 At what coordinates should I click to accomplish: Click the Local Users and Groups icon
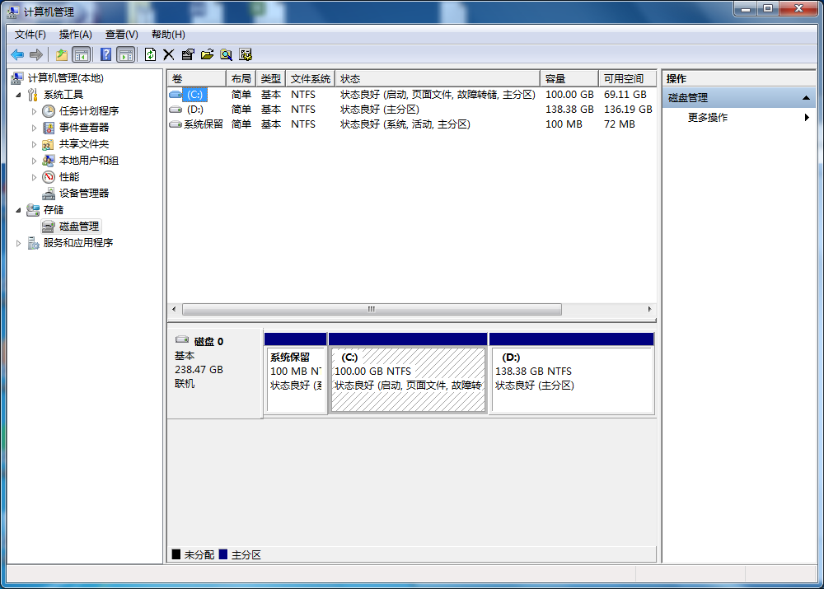click(49, 161)
